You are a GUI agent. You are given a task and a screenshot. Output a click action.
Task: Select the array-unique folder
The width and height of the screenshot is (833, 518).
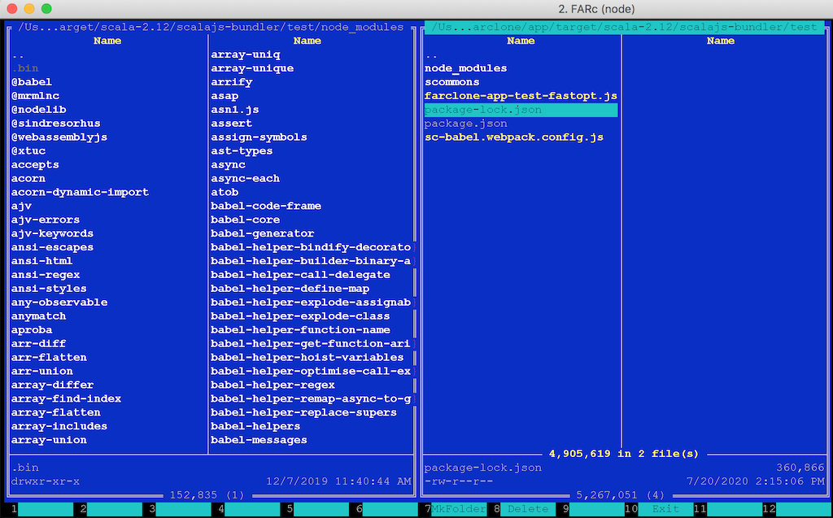point(252,68)
